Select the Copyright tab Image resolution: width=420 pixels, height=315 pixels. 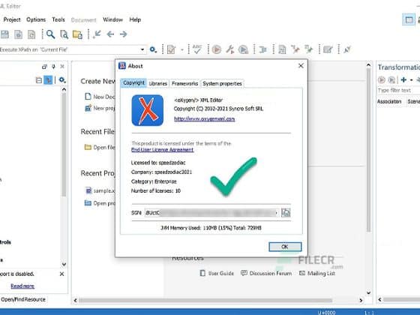pyautogui.click(x=133, y=83)
